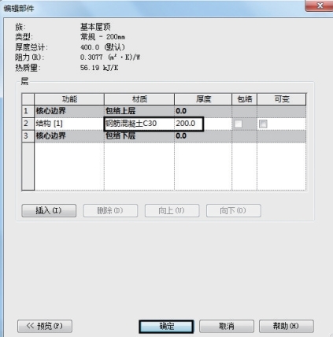Show preview with << 预览(P) button
This screenshot has width=333, height=337.
point(45,326)
